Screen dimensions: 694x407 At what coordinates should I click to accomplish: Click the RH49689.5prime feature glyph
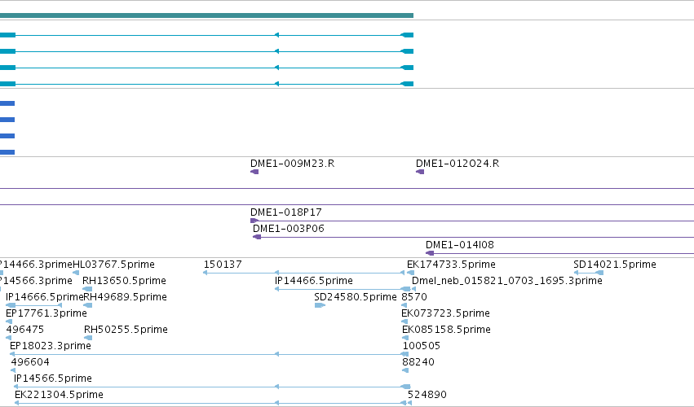(87, 305)
